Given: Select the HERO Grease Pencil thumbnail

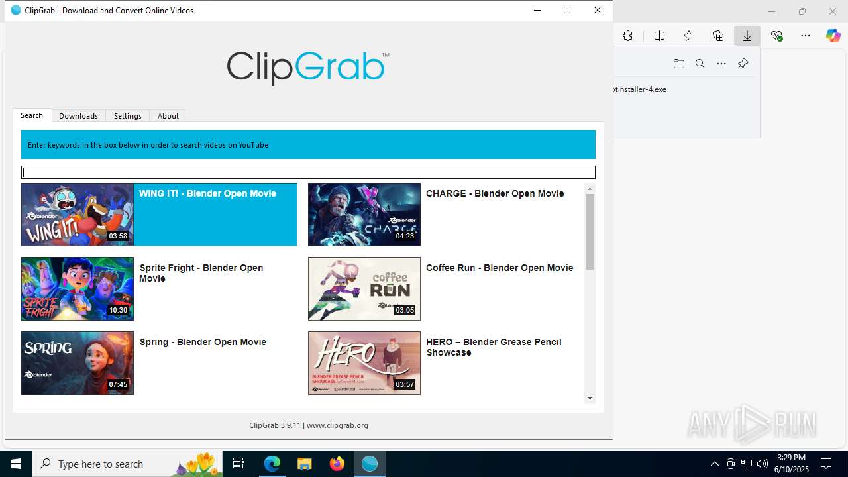Looking at the screenshot, I should click(364, 363).
